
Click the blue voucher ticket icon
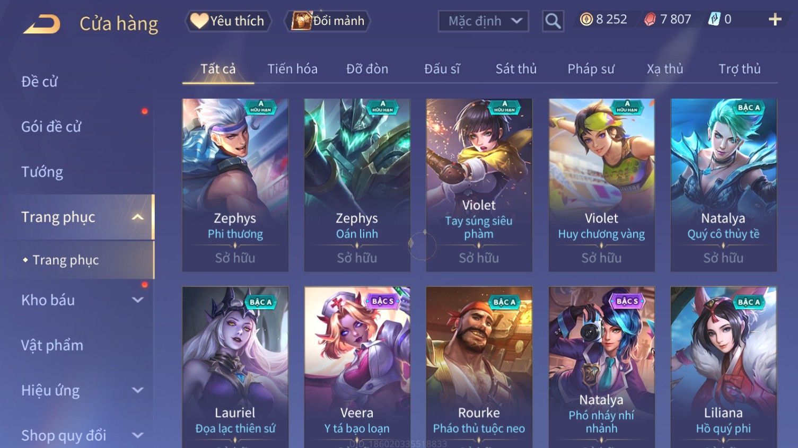pos(714,20)
